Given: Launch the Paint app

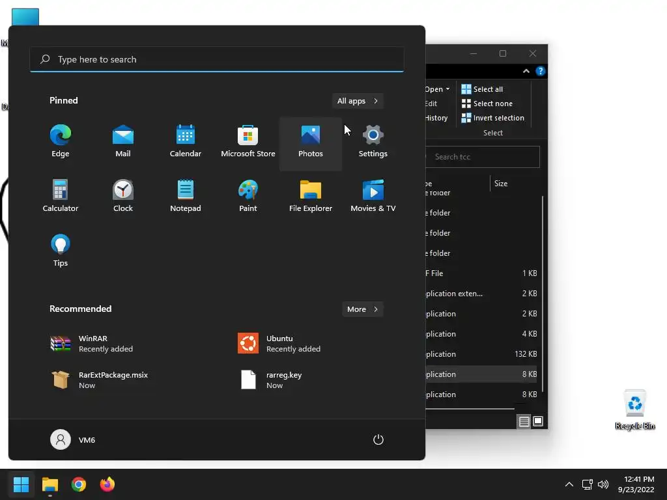Looking at the screenshot, I should tap(248, 197).
